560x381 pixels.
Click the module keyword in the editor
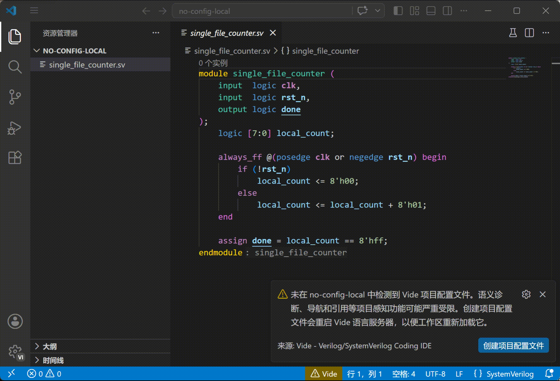click(213, 74)
